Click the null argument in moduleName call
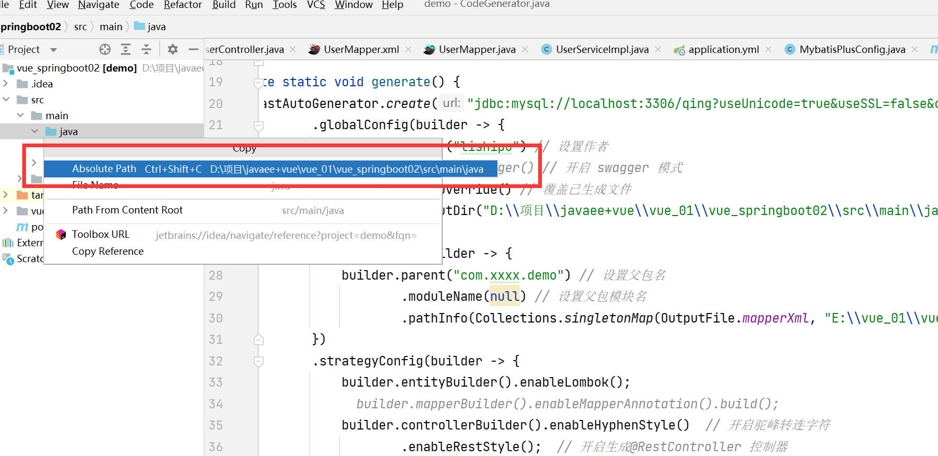Screen dimensions: 938x456 [x=505, y=296]
